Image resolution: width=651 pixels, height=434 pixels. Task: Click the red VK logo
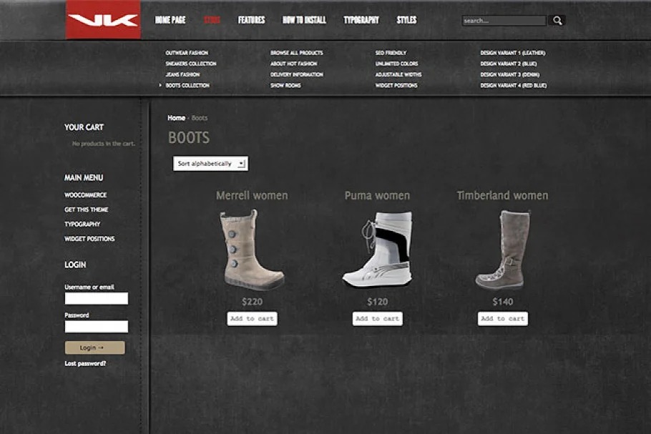102,20
